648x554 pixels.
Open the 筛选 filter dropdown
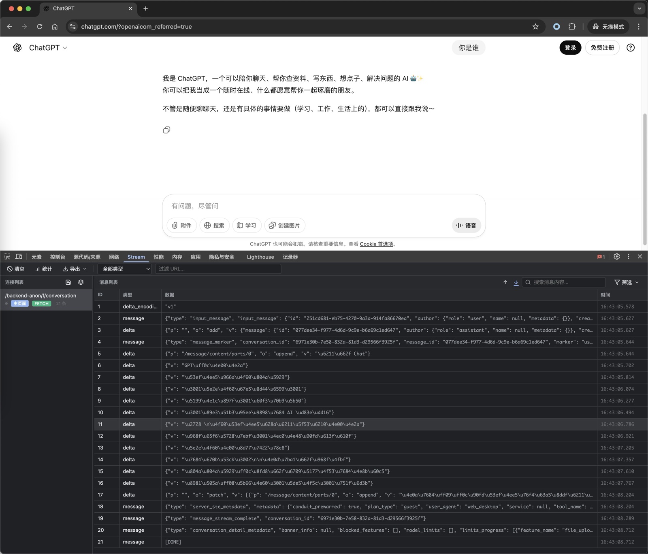click(626, 282)
